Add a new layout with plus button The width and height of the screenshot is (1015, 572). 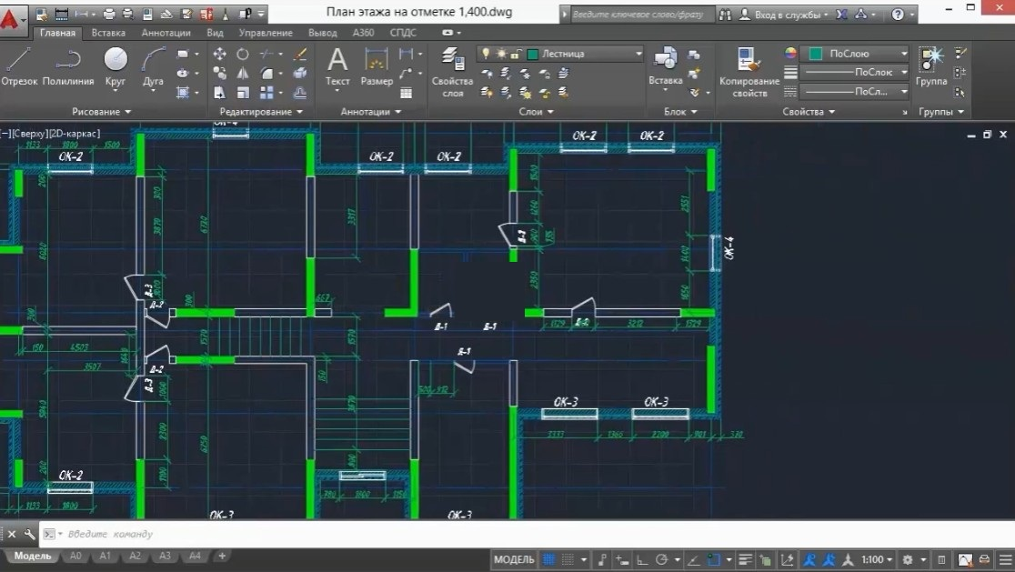(222, 556)
